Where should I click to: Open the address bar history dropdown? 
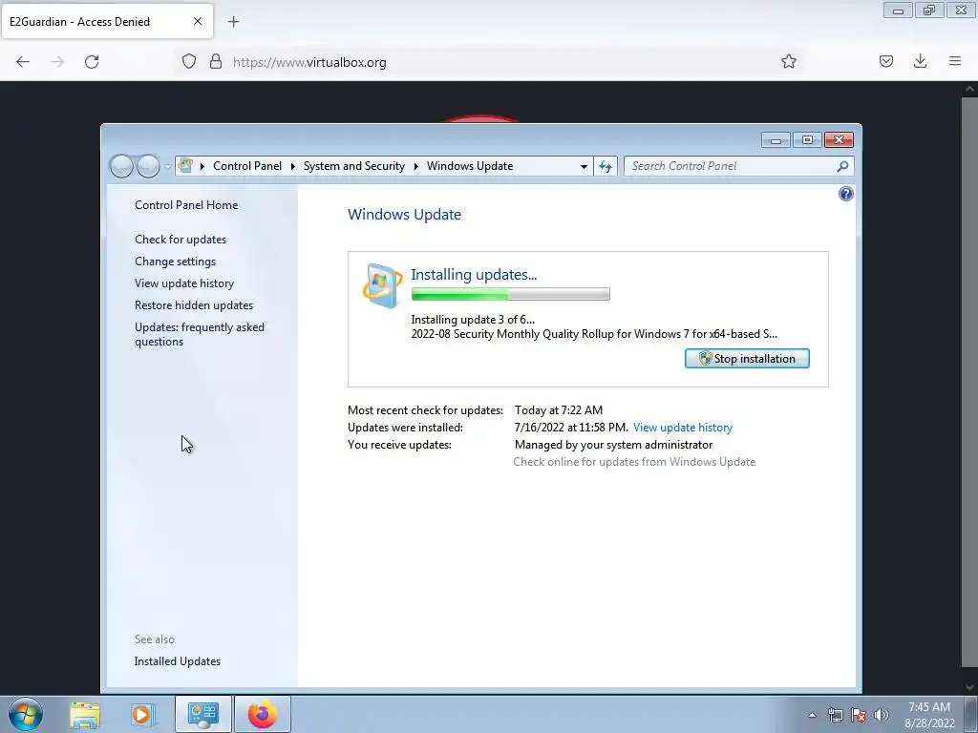(584, 166)
